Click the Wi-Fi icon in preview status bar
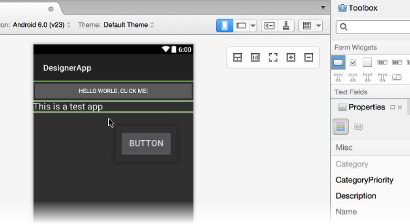Screen dimensions: 410x224 pos(166,49)
